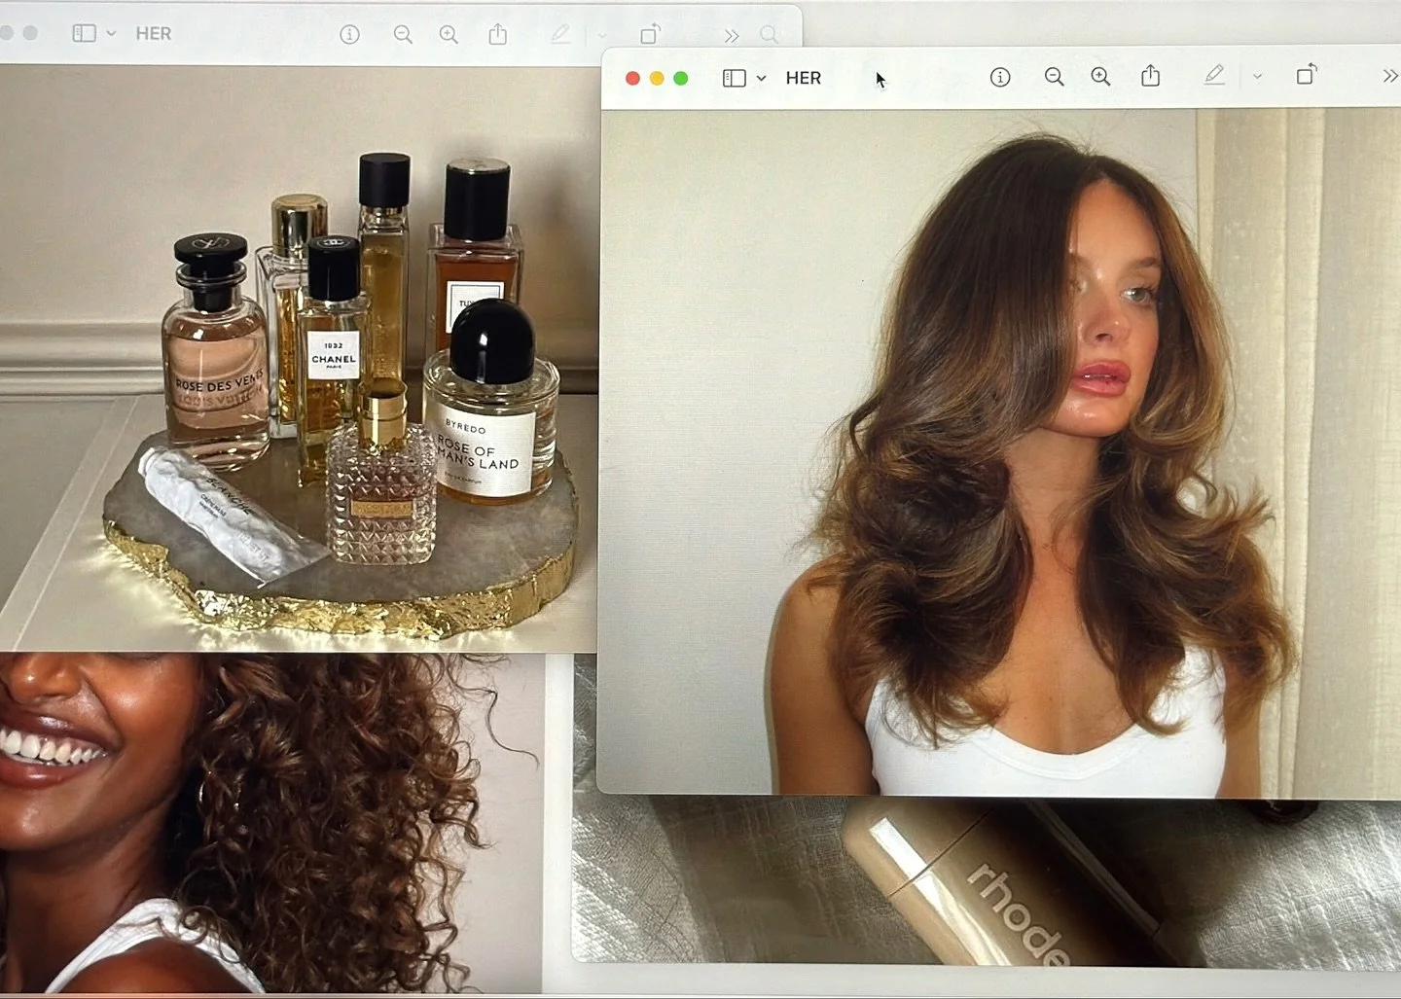Screen dimensions: 1401x999
Task: Show image info in back HER window
Action: [349, 35]
